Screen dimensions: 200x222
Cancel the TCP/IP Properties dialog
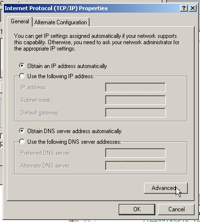(176, 209)
